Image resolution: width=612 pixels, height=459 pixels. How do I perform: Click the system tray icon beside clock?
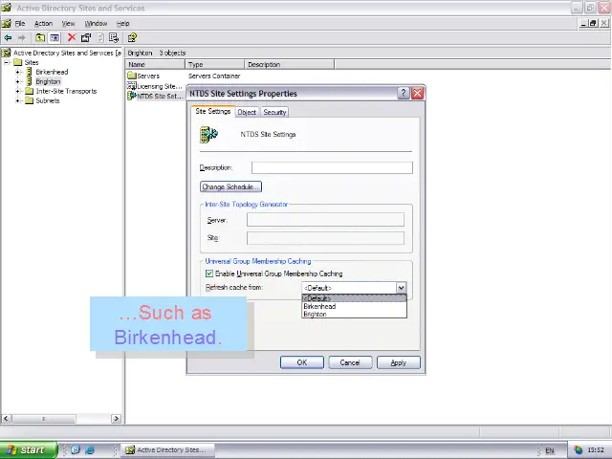pyautogui.click(x=579, y=450)
